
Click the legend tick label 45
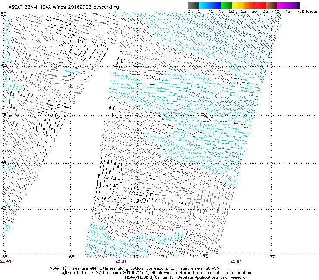tap(288, 12)
